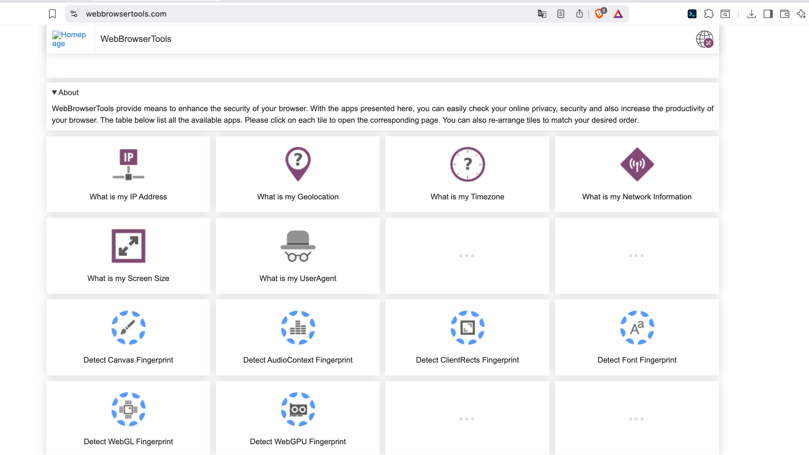Image resolution: width=809 pixels, height=455 pixels.
Task: Click placeholder tile right of WebGPU Fingerprint
Action: click(467, 418)
